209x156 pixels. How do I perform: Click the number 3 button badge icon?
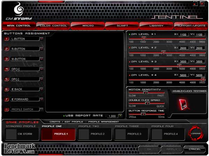(x=6, y=59)
